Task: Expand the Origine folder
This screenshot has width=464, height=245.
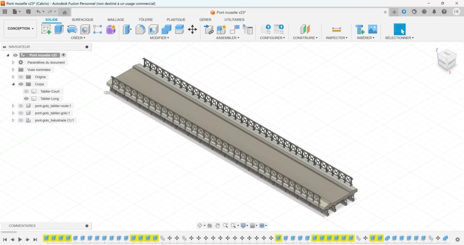Action: (13, 77)
